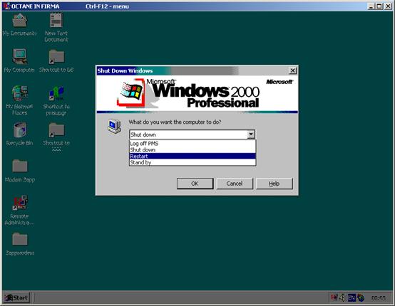Minimize the OCTANE IN FIRMA window
This screenshot has height=306, width=395.
[x=371, y=6]
